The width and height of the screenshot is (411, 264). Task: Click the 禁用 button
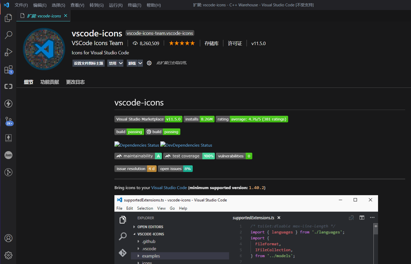coord(113,63)
